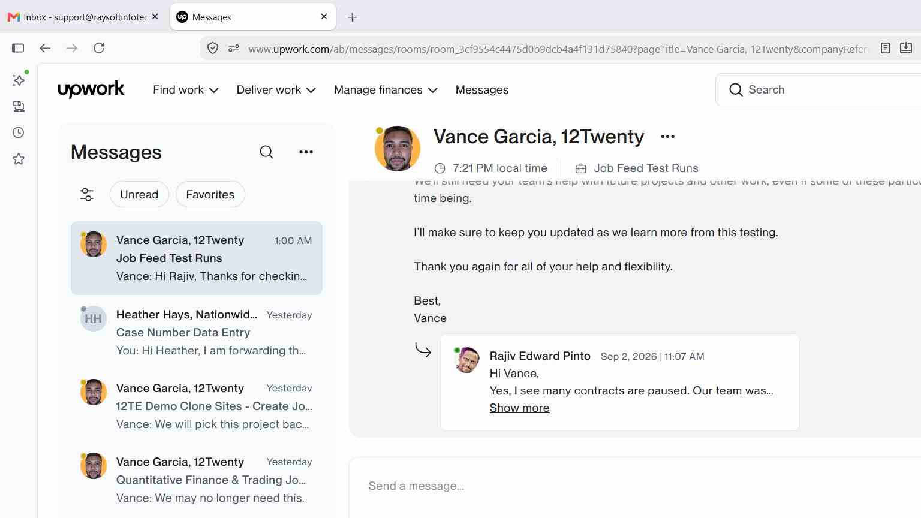
Task: Open the Messages navigation item
Action: (x=482, y=90)
